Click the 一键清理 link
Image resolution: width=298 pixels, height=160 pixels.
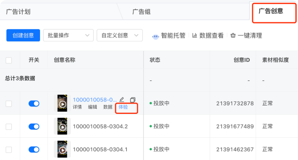(x=250, y=36)
